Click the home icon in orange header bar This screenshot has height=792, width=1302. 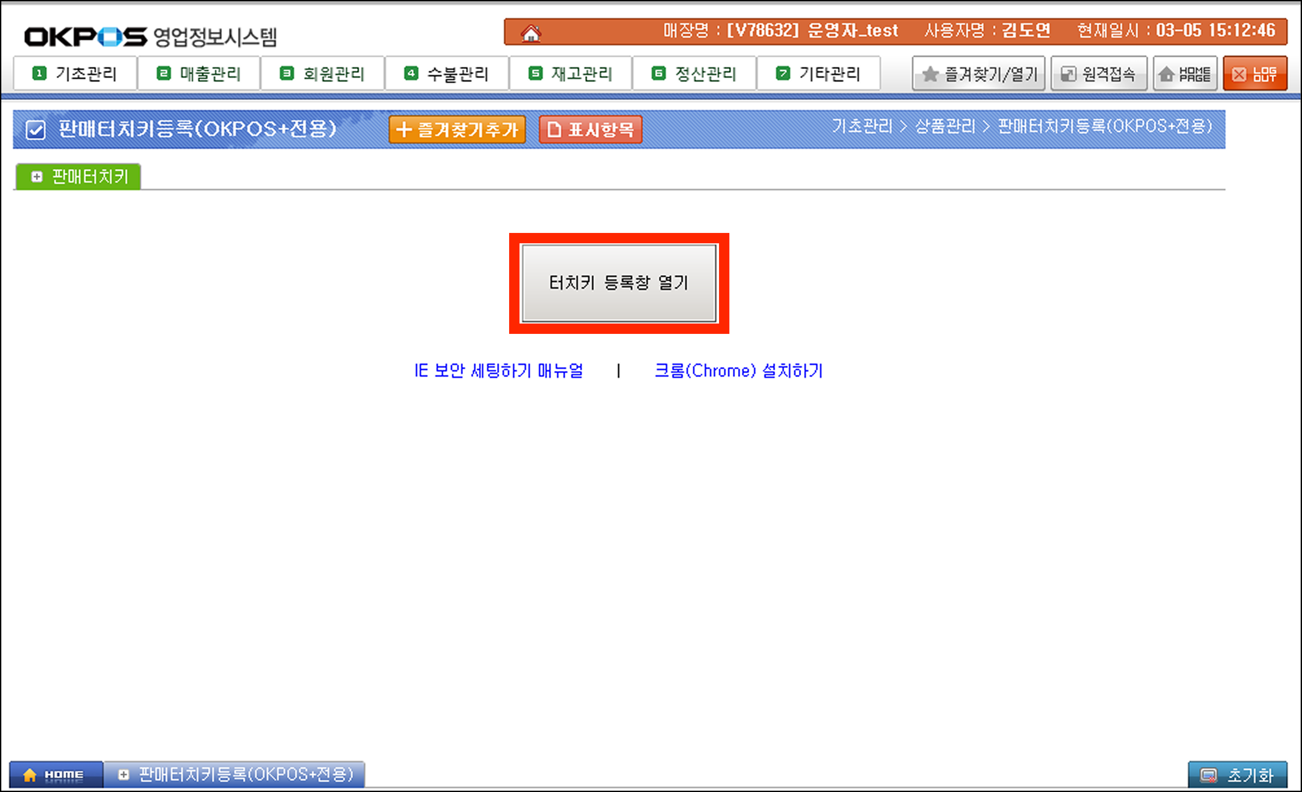(x=531, y=33)
